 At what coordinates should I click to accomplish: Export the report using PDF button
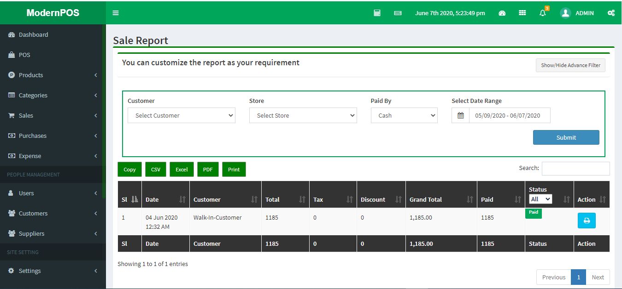(208, 170)
